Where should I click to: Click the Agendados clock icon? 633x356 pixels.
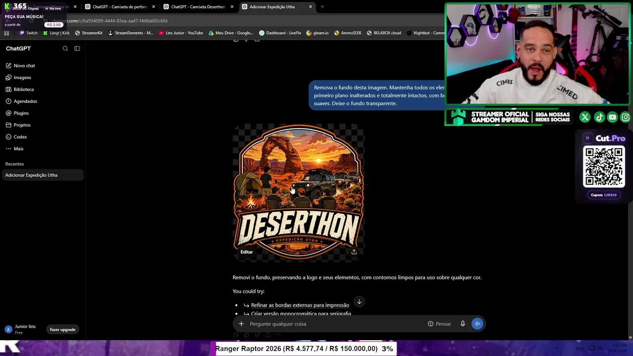pyautogui.click(x=8, y=101)
